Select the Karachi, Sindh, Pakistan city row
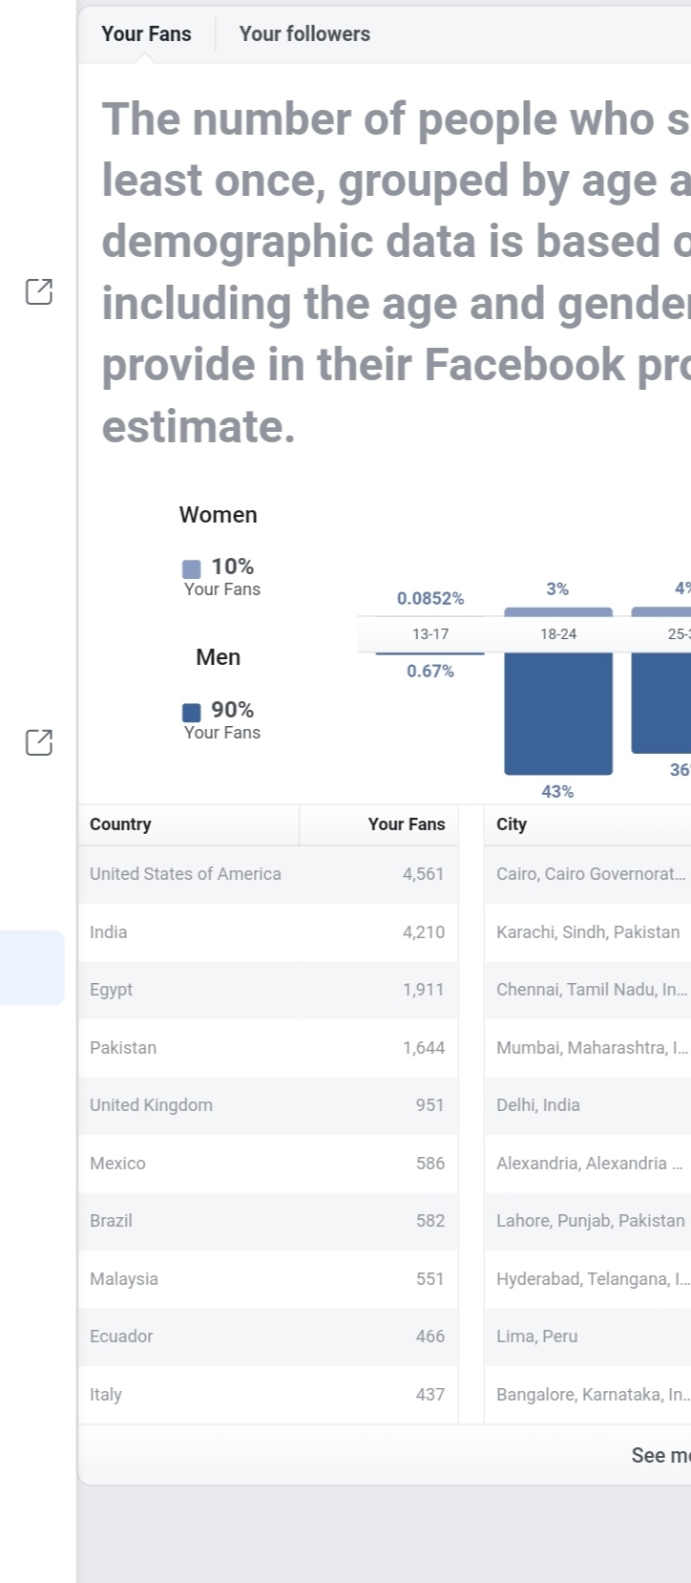The image size is (691, 1583). (x=588, y=932)
